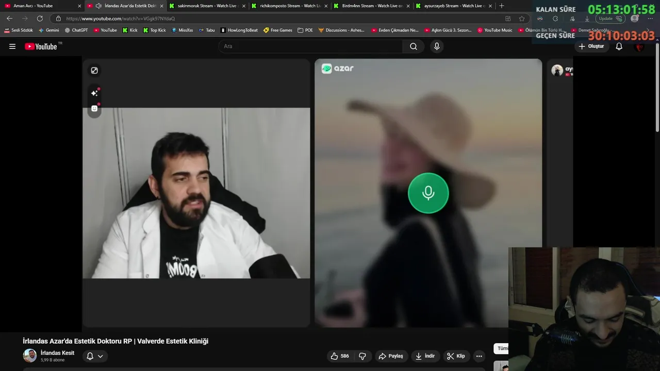Image resolution: width=660 pixels, height=371 pixels.
Task: Open the Kick bookmark
Action: coord(130,30)
